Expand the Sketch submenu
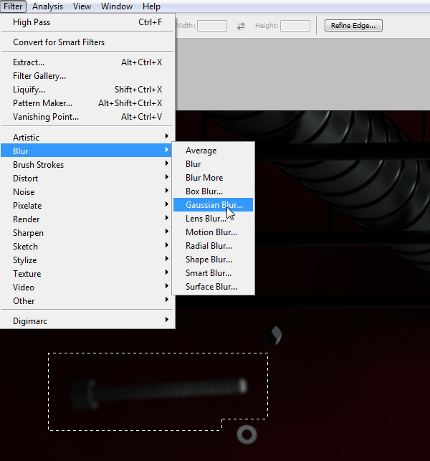 [x=87, y=247]
